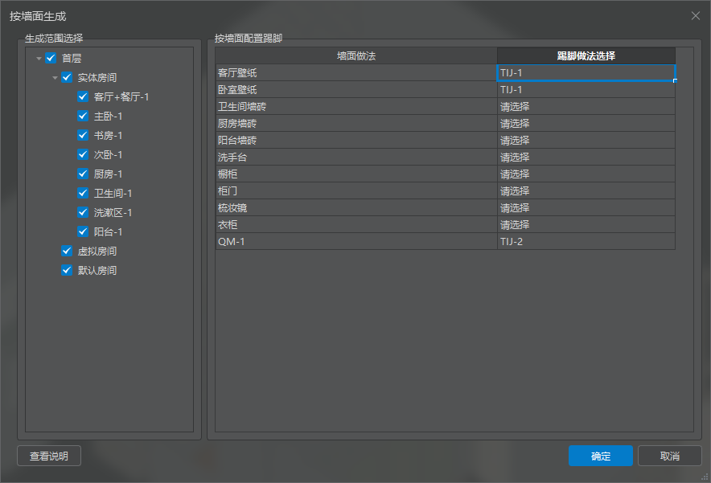Open skirting selection for 厨房墙砖 row
The image size is (711, 483).
click(x=586, y=124)
